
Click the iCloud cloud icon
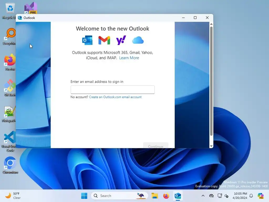138,40
